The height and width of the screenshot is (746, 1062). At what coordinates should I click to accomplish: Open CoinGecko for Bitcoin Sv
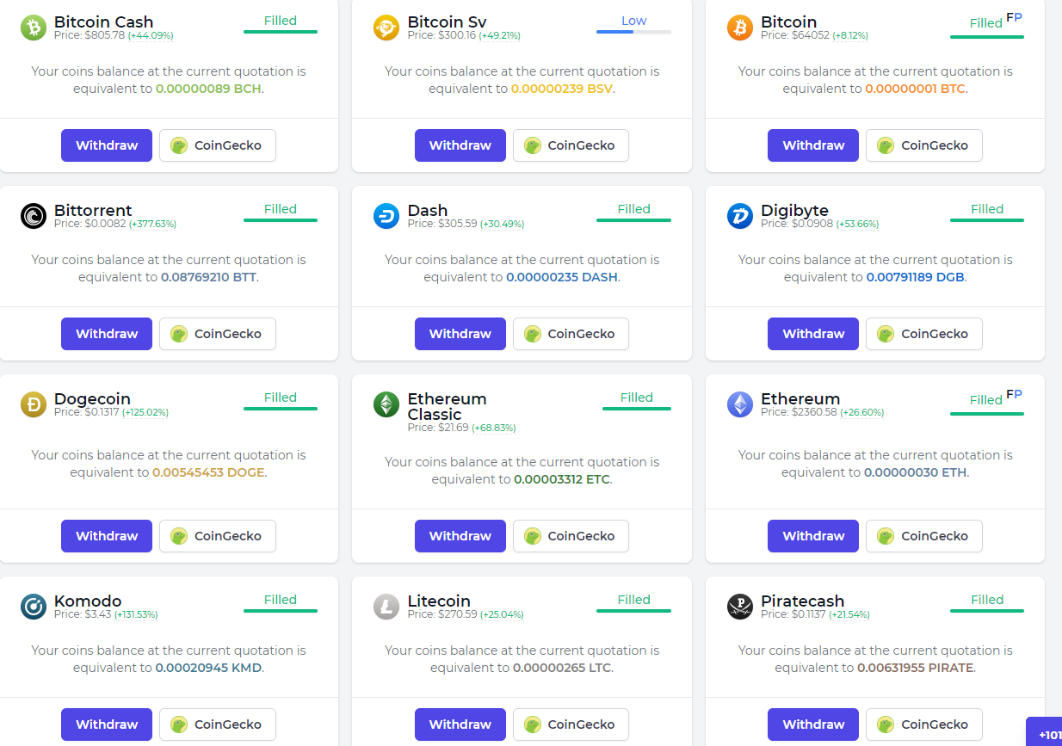point(571,145)
